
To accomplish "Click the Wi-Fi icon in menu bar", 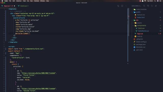I will coord(145,1).
